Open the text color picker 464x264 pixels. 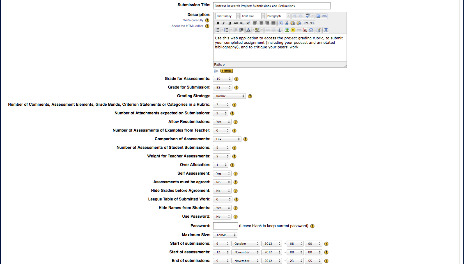(x=248, y=30)
